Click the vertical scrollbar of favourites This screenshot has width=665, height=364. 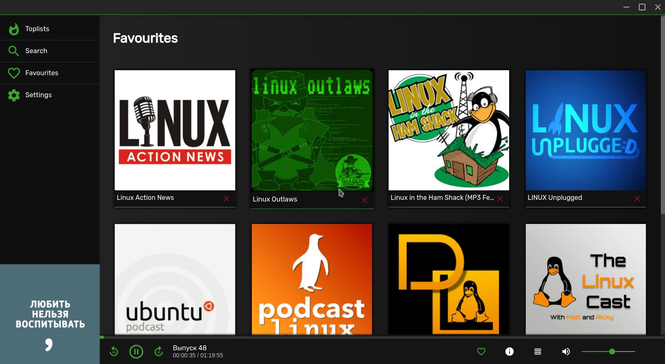(663, 115)
